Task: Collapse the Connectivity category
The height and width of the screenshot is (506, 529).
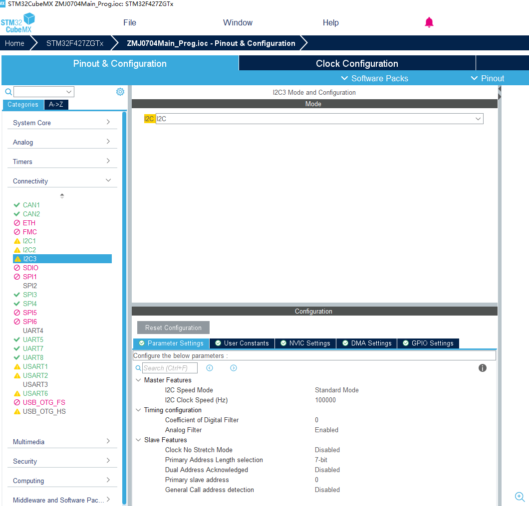Action: (62, 181)
